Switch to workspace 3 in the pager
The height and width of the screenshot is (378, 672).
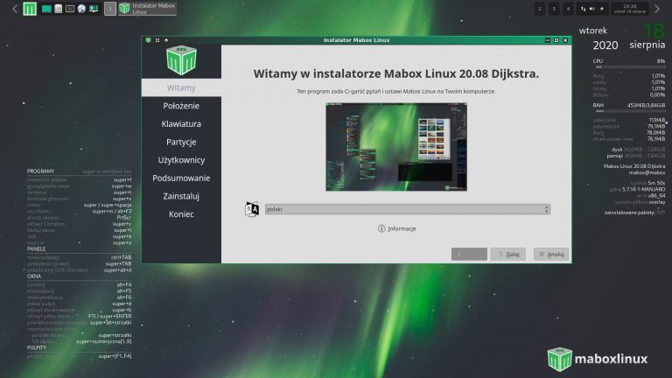click(x=554, y=9)
